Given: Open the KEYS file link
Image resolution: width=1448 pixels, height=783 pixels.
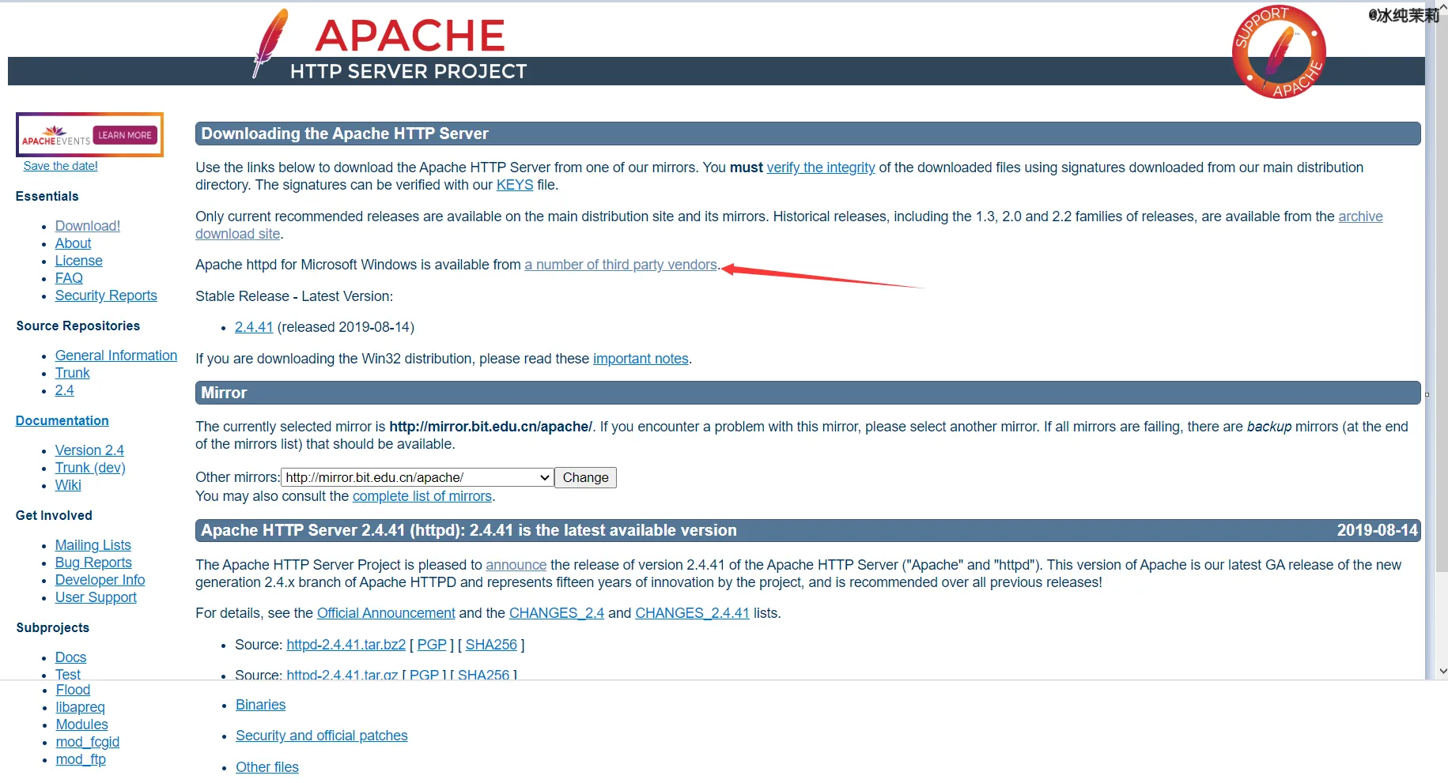Looking at the screenshot, I should (x=515, y=185).
